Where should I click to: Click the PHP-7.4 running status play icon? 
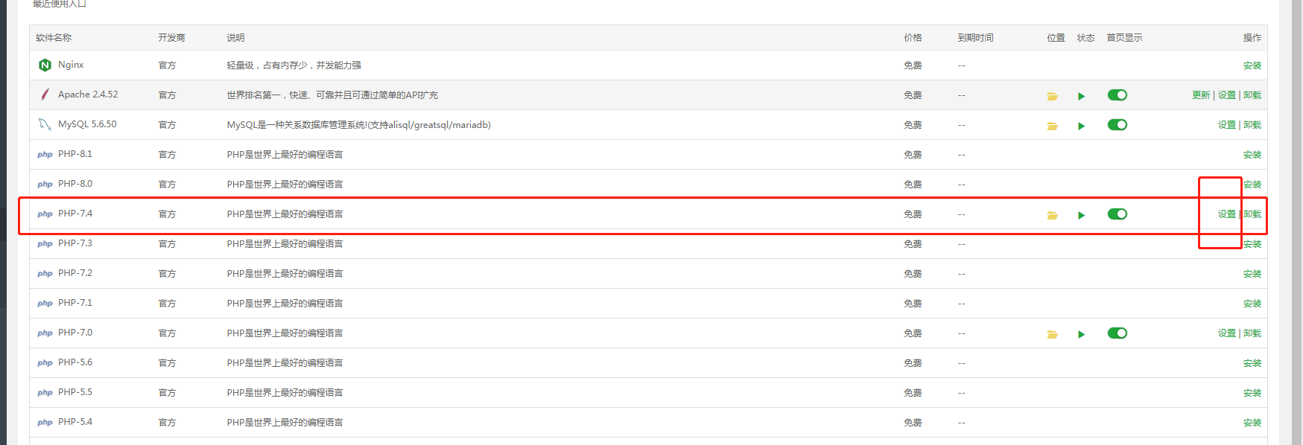tap(1081, 215)
